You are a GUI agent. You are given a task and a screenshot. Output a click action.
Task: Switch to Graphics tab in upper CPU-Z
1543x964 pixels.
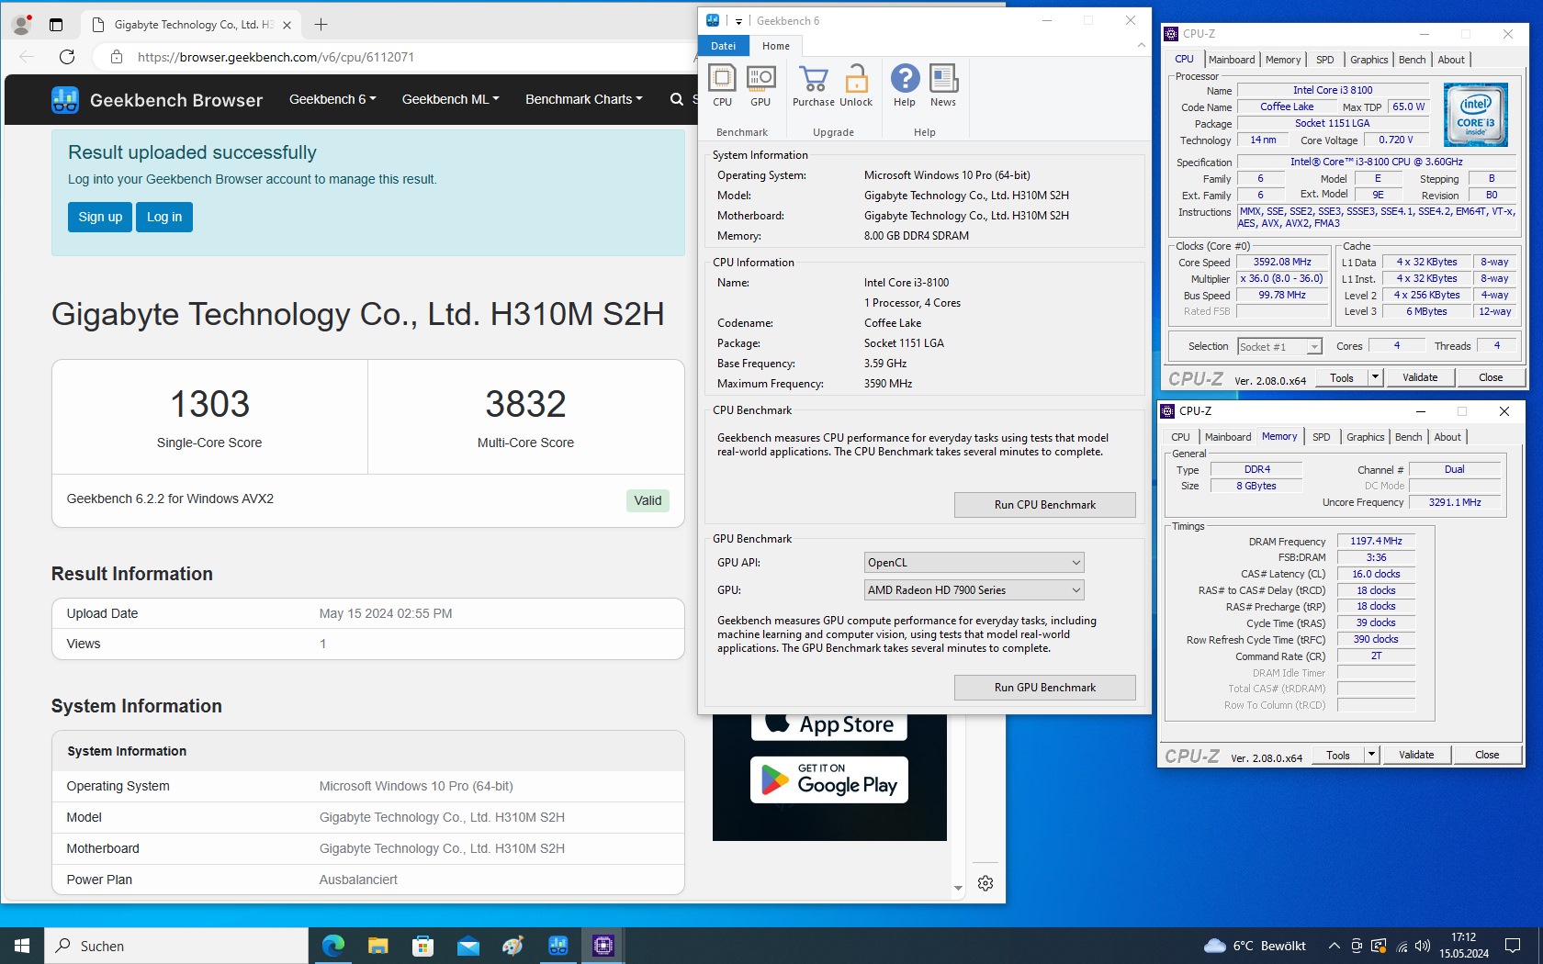(x=1368, y=60)
